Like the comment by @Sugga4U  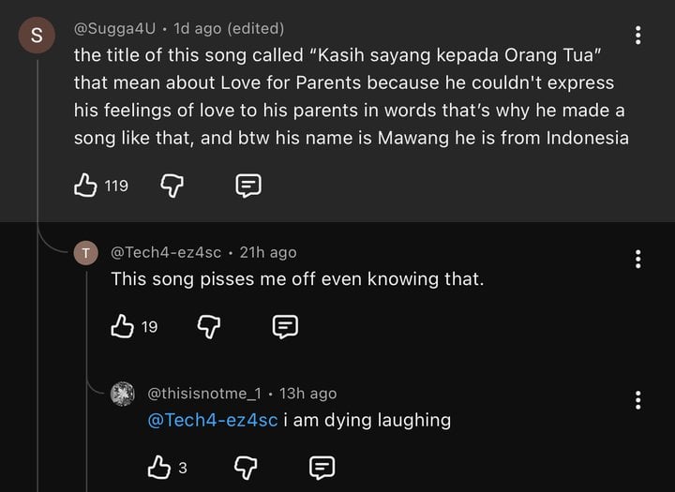pyautogui.click(x=86, y=186)
